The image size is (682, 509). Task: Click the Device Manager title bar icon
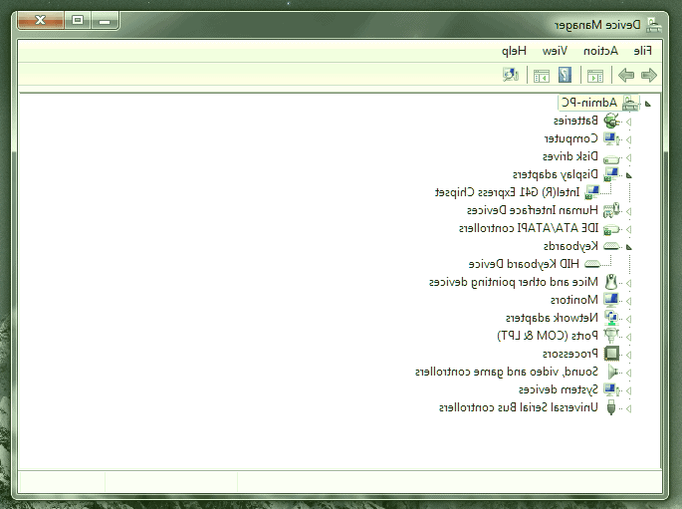(x=654, y=25)
